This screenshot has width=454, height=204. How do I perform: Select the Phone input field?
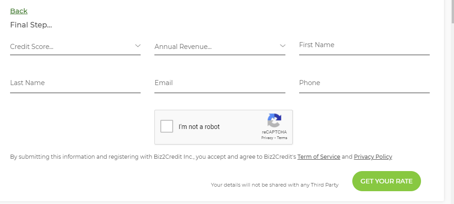click(x=364, y=83)
